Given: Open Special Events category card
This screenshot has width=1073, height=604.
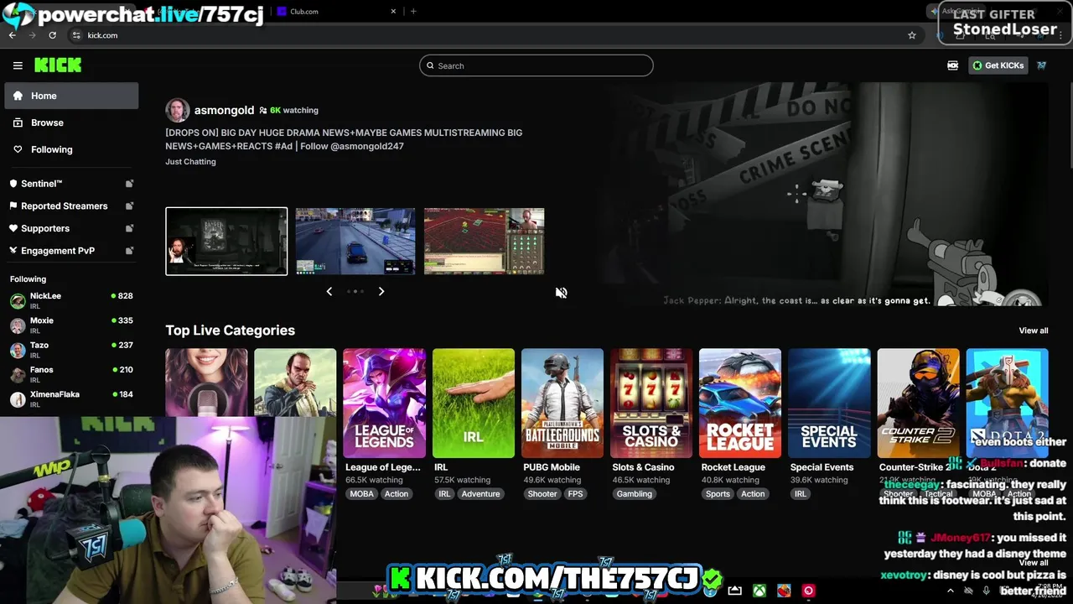Looking at the screenshot, I should pyautogui.click(x=829, y=404).
